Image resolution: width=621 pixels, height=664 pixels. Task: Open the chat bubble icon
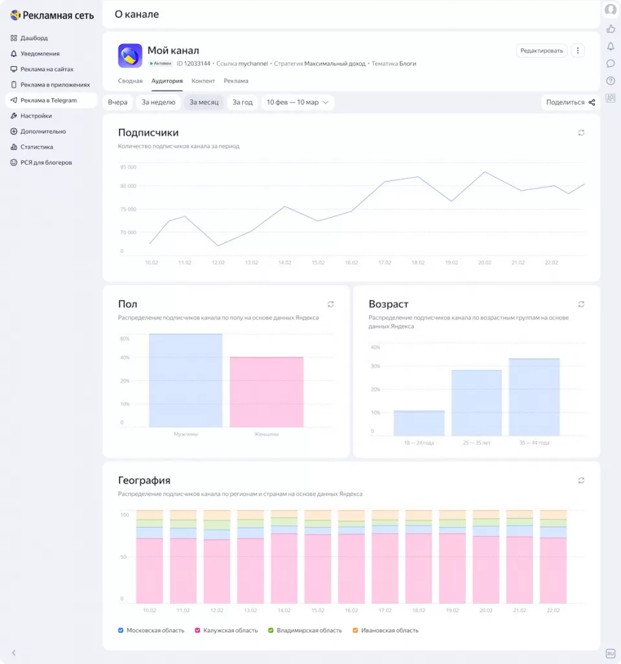point(611,64)
